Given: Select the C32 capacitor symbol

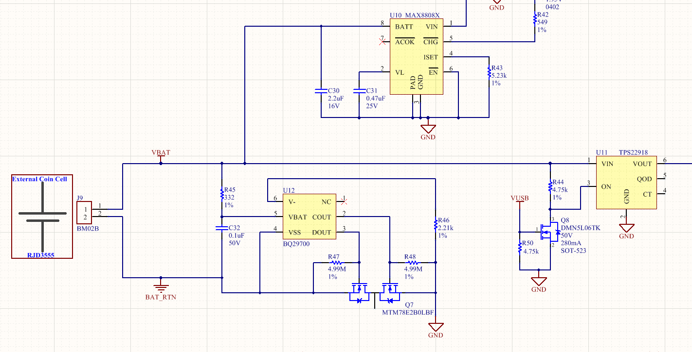Looking at the screenshot, I should pyautogui.click(x=221, y=228).
